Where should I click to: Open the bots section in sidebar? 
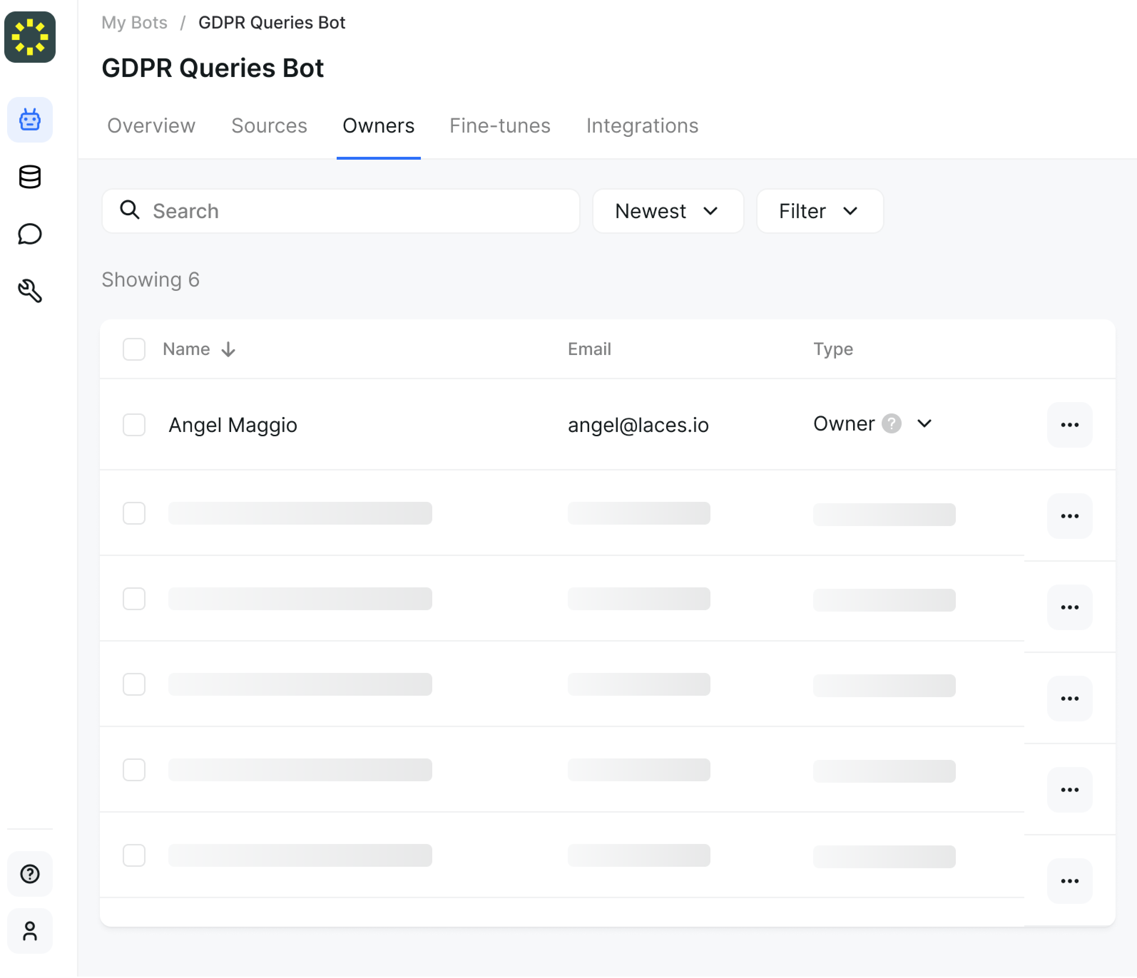point(30,120)
